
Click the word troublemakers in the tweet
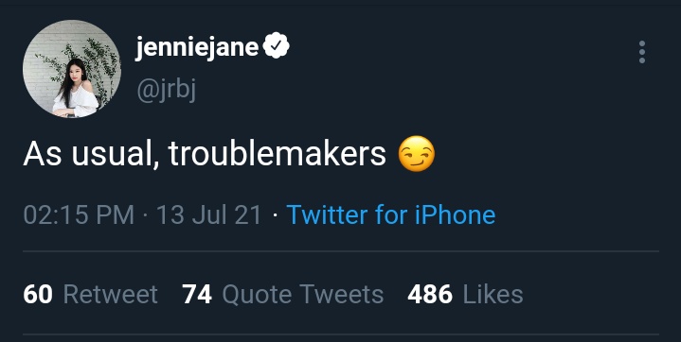[278, 154]
